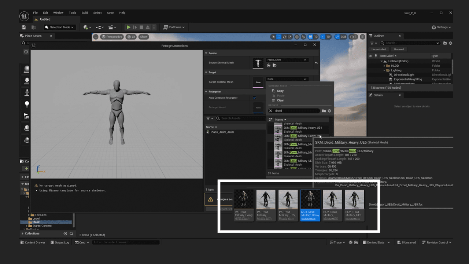Toggle rotation snapping in viewport toolbar

coord(323,37)
